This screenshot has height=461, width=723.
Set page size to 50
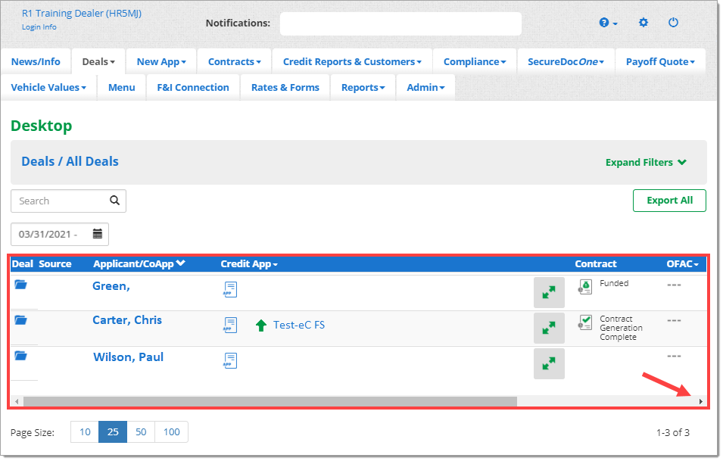coord(141,432)
